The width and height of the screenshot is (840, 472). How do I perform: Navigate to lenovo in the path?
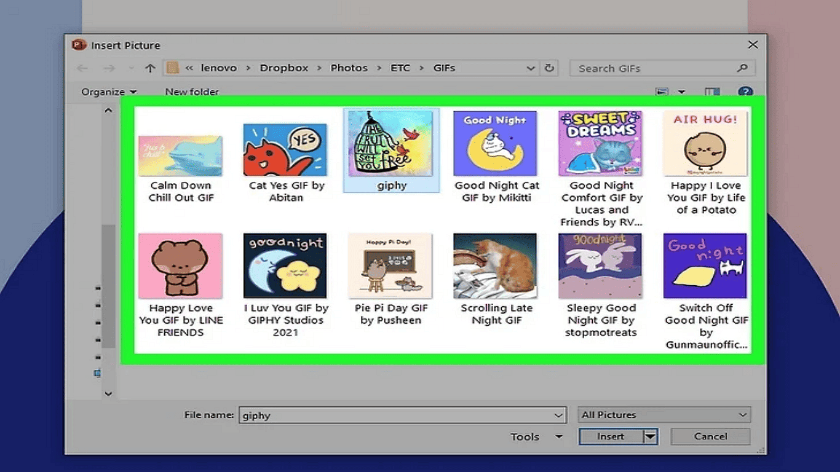pos(219,68)
